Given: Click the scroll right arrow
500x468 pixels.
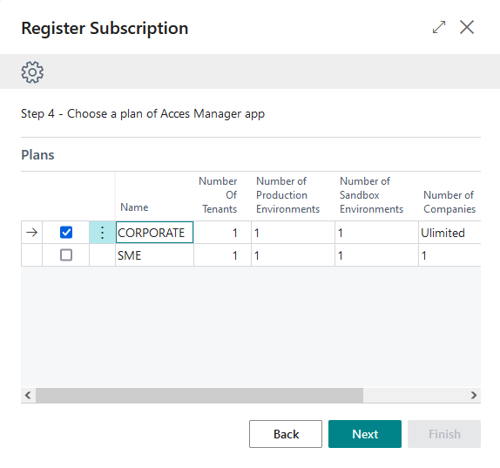Looking at the screenshot, I should 474,396.
